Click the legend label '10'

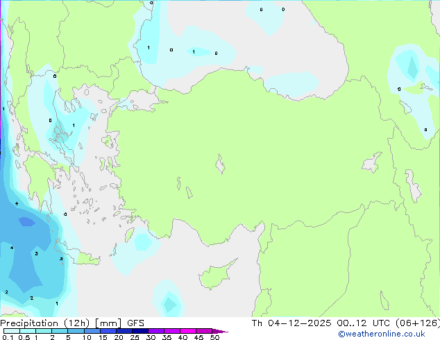pyautogui.click(x=87, y=337)
